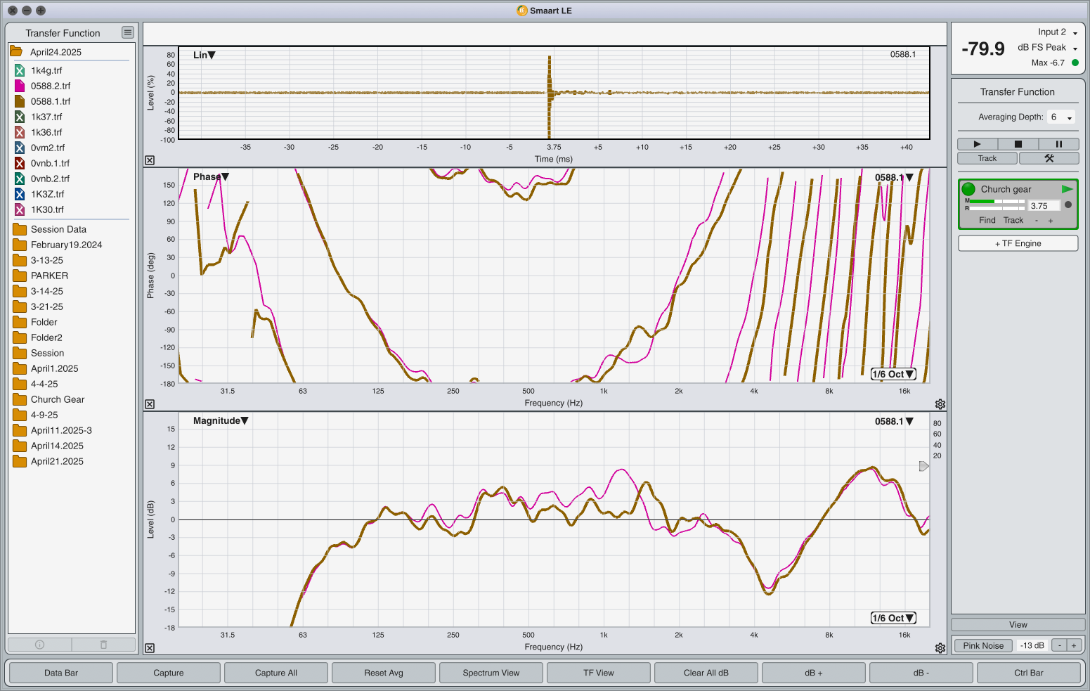Click the Church gear delay value field
Screen dimensions: 1090x691
1042,206
